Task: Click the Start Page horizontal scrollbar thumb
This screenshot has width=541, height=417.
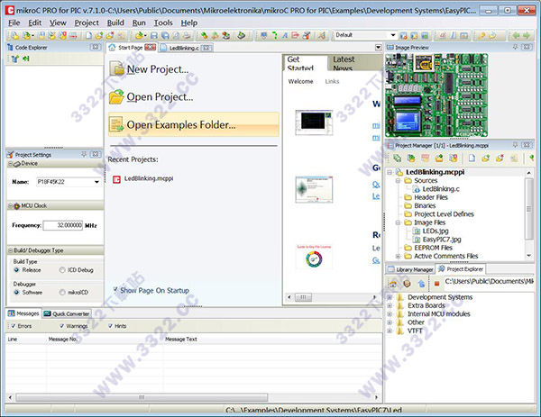Action: click(x=303, y=297)
